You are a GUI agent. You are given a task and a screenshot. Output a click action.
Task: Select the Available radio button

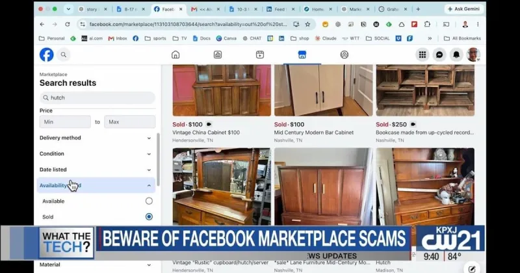[x=149, y=201]
